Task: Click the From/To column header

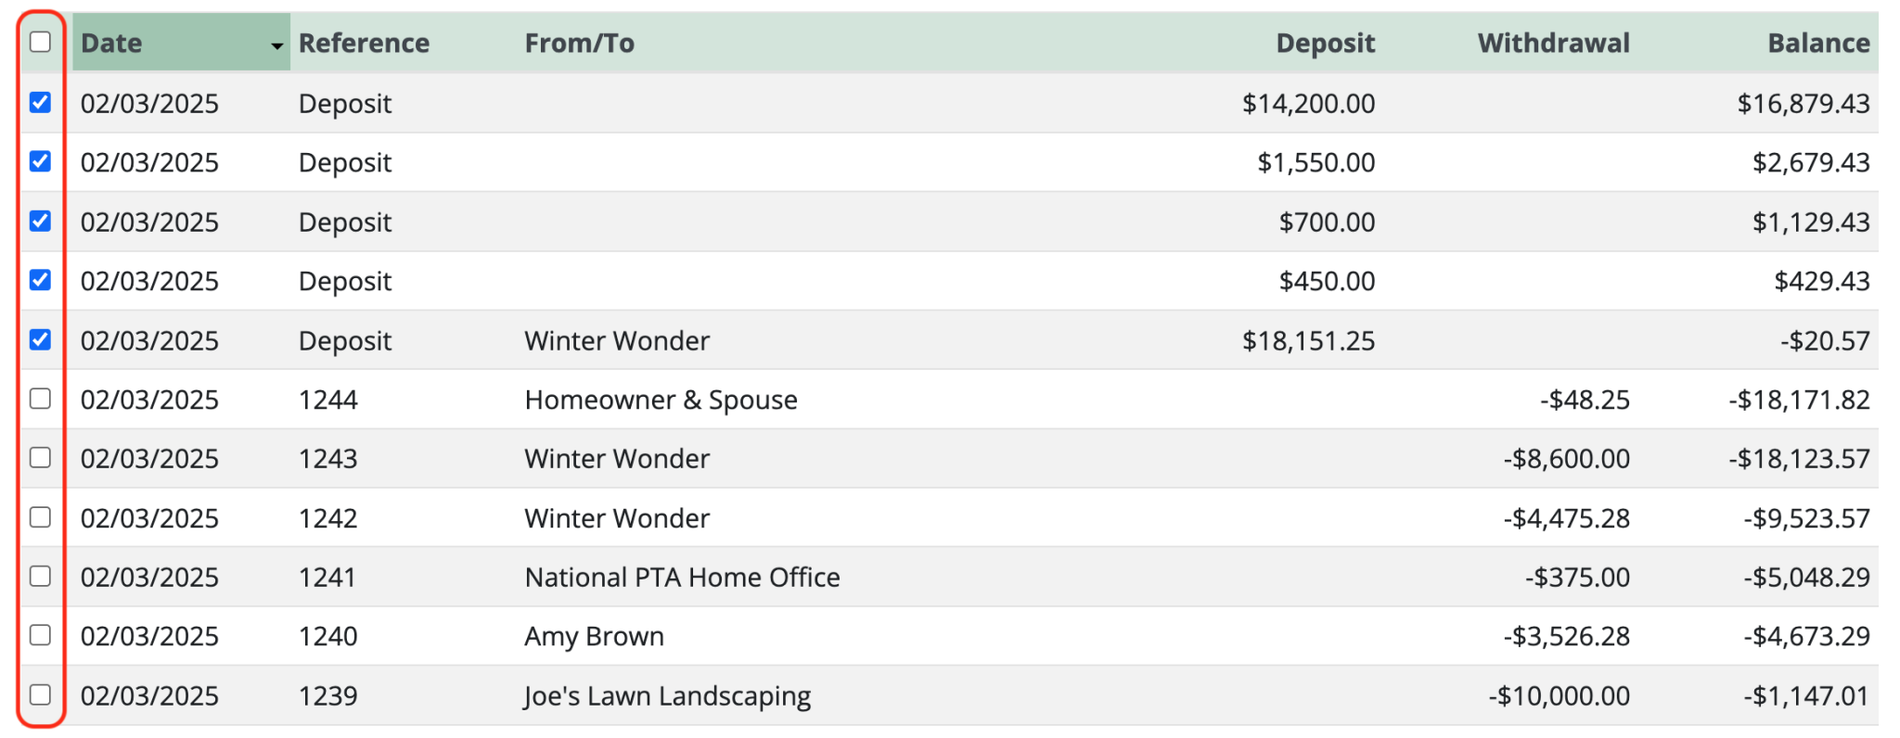Action: point(580,43)
